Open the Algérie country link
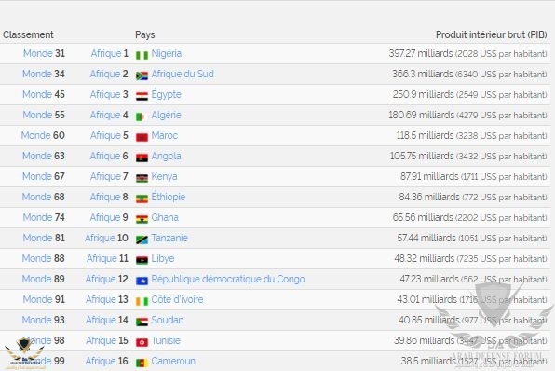This screenshot has height=371, width=555. 166,115
